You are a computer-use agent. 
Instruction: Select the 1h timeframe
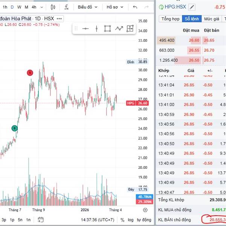pos(5,7)
